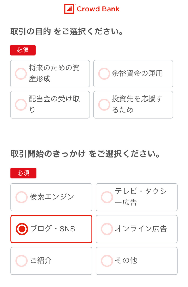Tap the その他 label text
This screenshot has width=188, height=287.
coord(126,261)
